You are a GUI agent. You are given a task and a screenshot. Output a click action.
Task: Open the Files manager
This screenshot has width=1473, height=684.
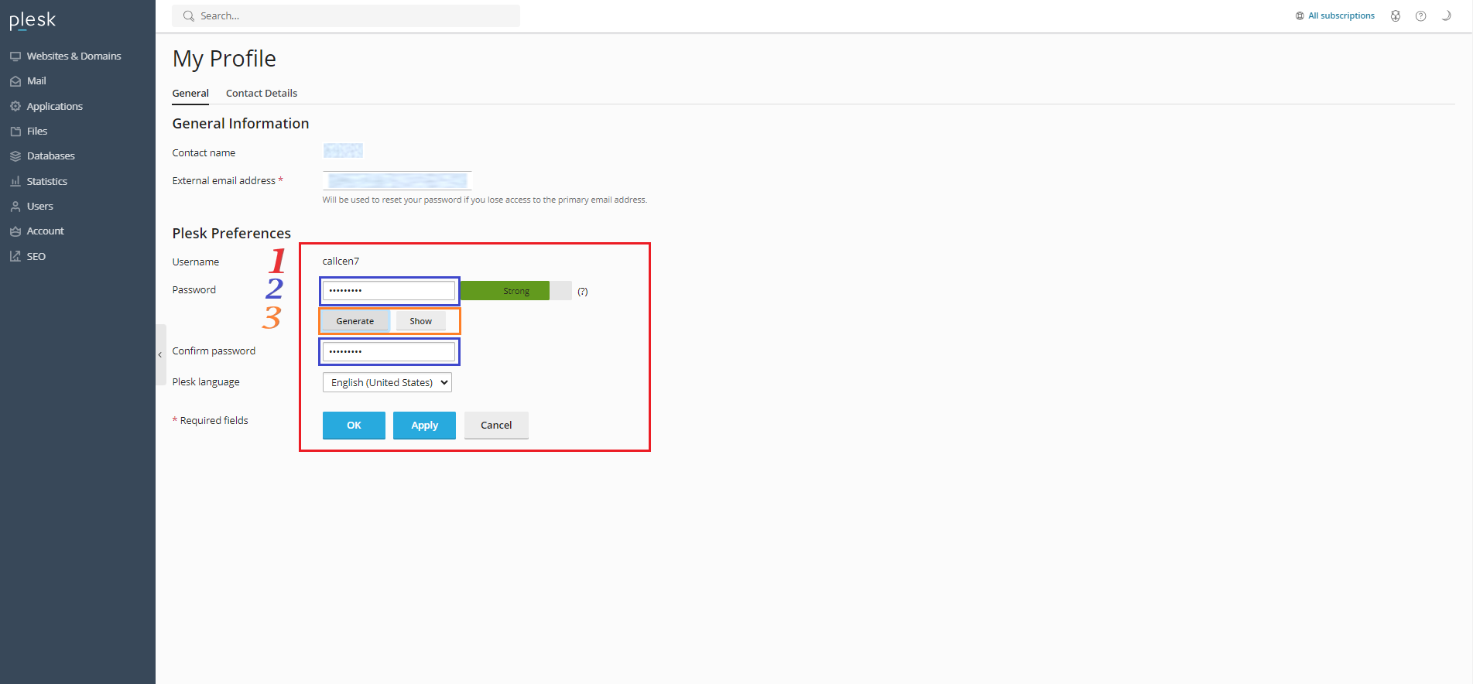[x=37, y=132]
